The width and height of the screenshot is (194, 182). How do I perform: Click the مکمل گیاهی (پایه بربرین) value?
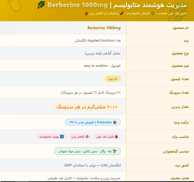point(103,53)
